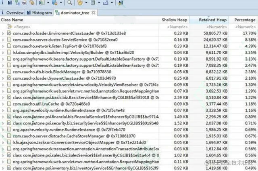The width and height of the screenshot is (258, 171).
Task: Click the Numeric filter under Shallow Heap
Action: click(177, 27)
